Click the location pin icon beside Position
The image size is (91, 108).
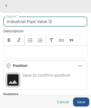(8, 66)
